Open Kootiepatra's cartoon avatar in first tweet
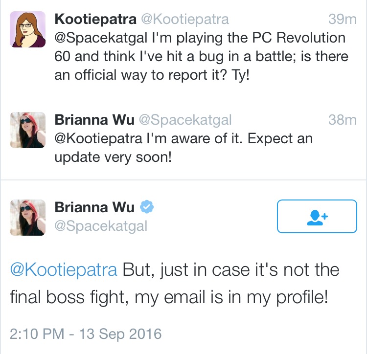This screenshot has width=367, height=354. (27, 29)
